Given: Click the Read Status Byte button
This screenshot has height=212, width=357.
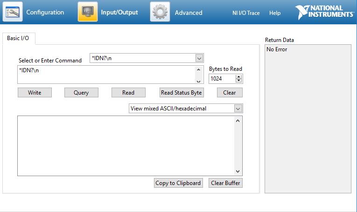Looking at the screenshot, I should point(182,92).
